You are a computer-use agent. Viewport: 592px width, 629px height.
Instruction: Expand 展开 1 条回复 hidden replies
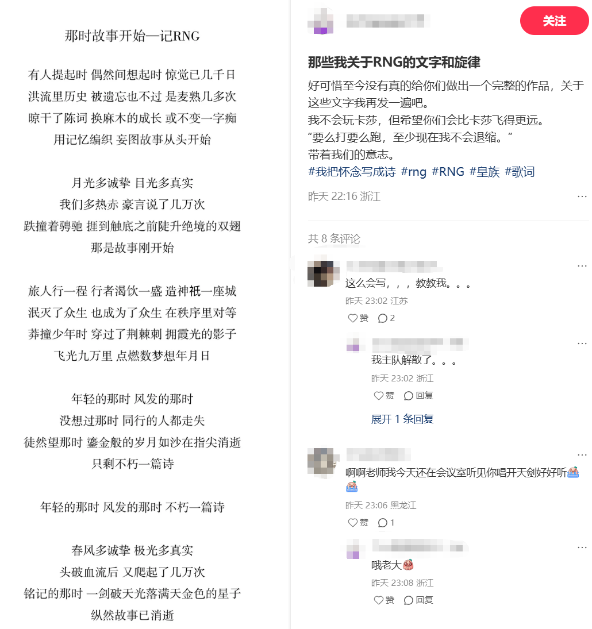pyautogui.click(x=402, y=419)
